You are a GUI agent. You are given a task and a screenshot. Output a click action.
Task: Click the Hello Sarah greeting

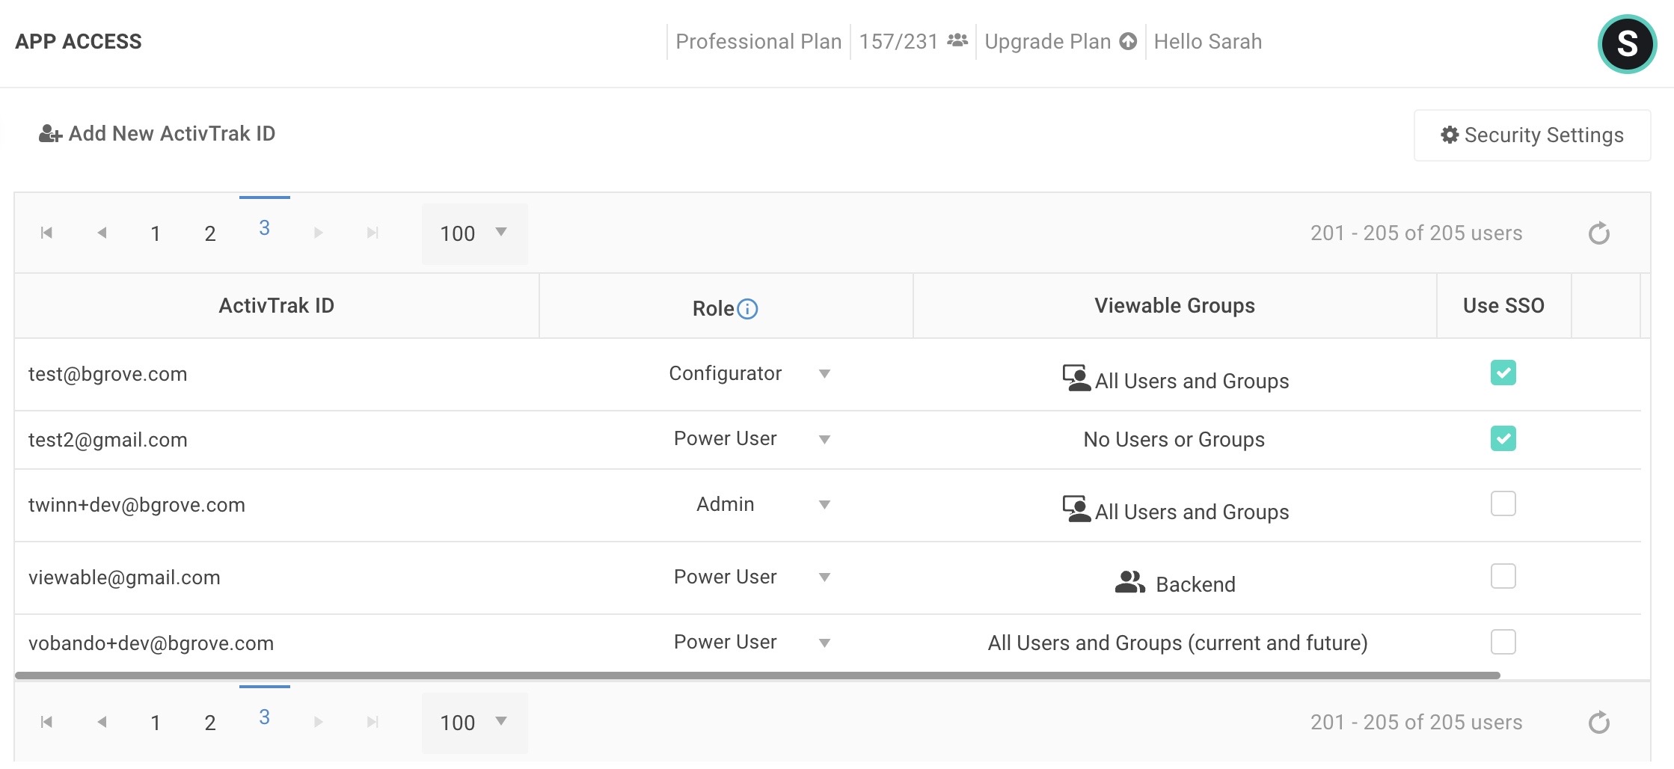[1207, 41]
